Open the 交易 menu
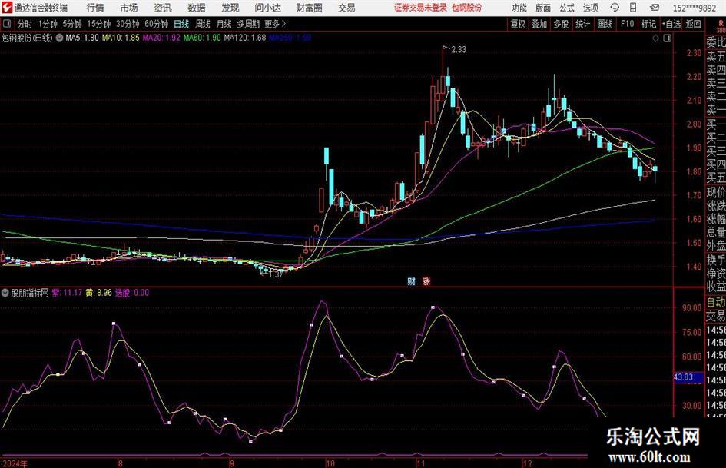The height and width of the screenshot is (468, 726). tap(346, 8)
